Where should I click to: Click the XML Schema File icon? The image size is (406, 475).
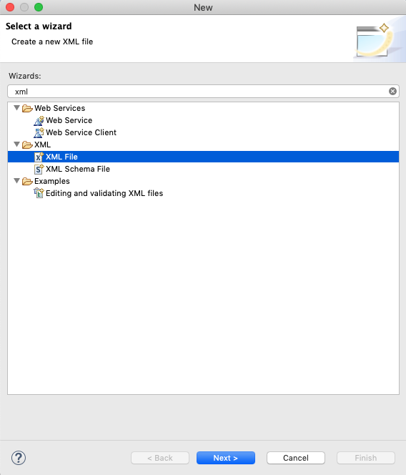39,169
